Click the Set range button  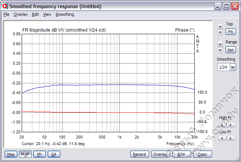[x=231, y=50]
